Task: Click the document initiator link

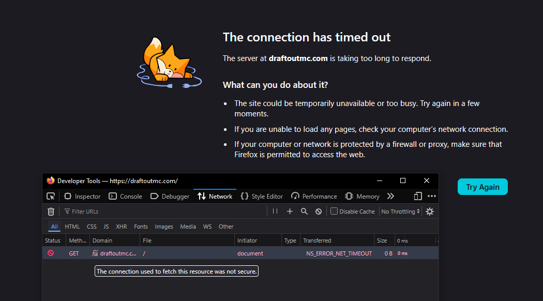Action: click(250, 253)
